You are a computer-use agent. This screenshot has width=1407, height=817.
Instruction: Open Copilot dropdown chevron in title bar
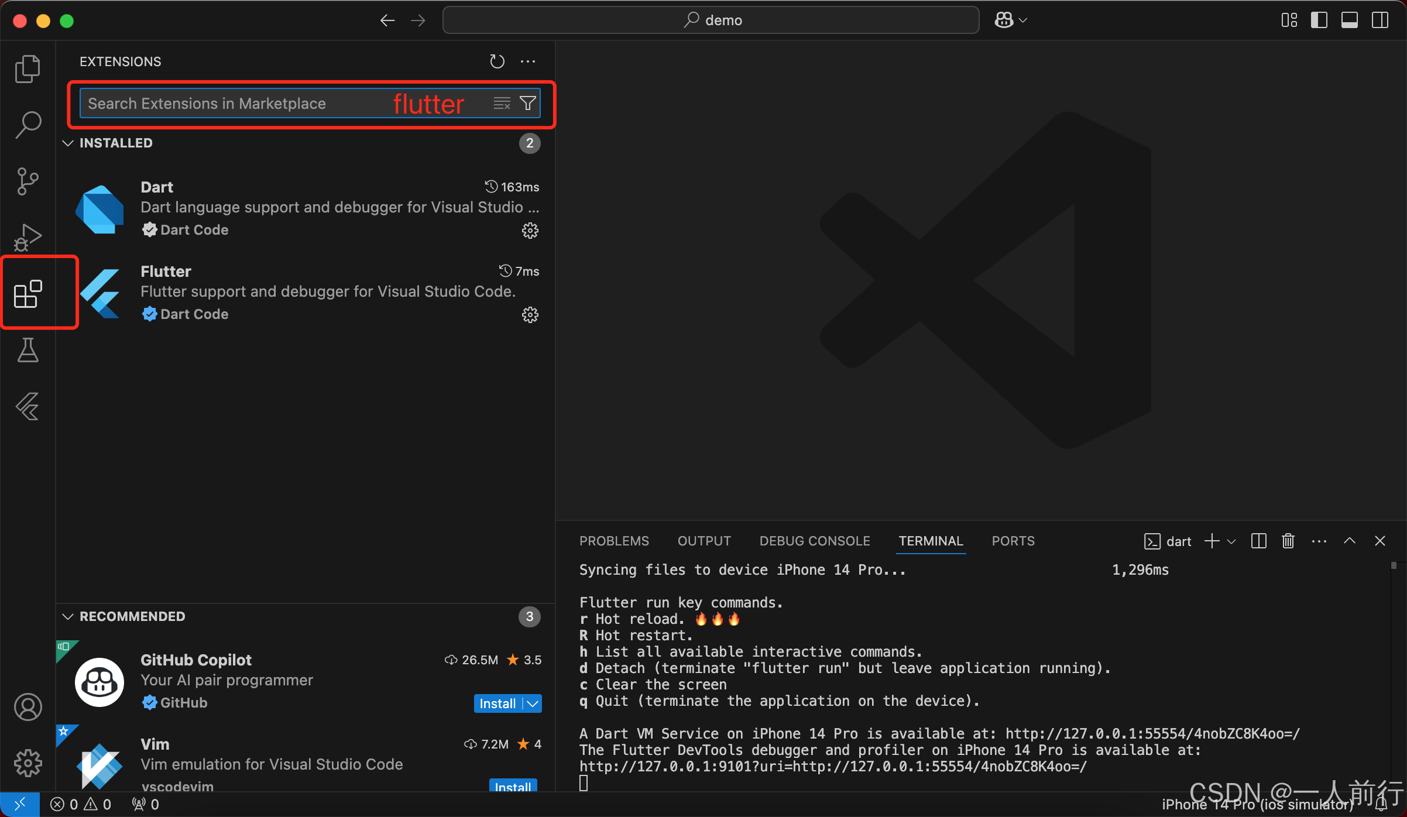(x=1023, y=20)
